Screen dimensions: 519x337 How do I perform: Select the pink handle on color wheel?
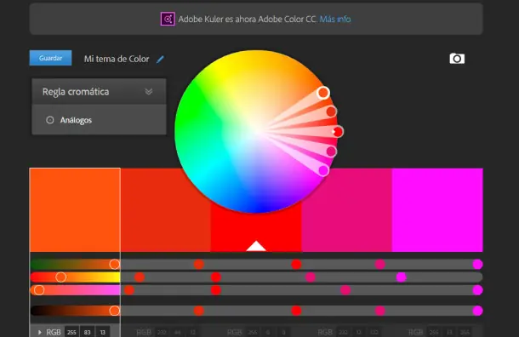[x=331, y=151]
